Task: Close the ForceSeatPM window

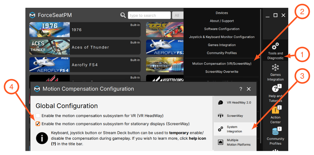Action: [283, 15]
